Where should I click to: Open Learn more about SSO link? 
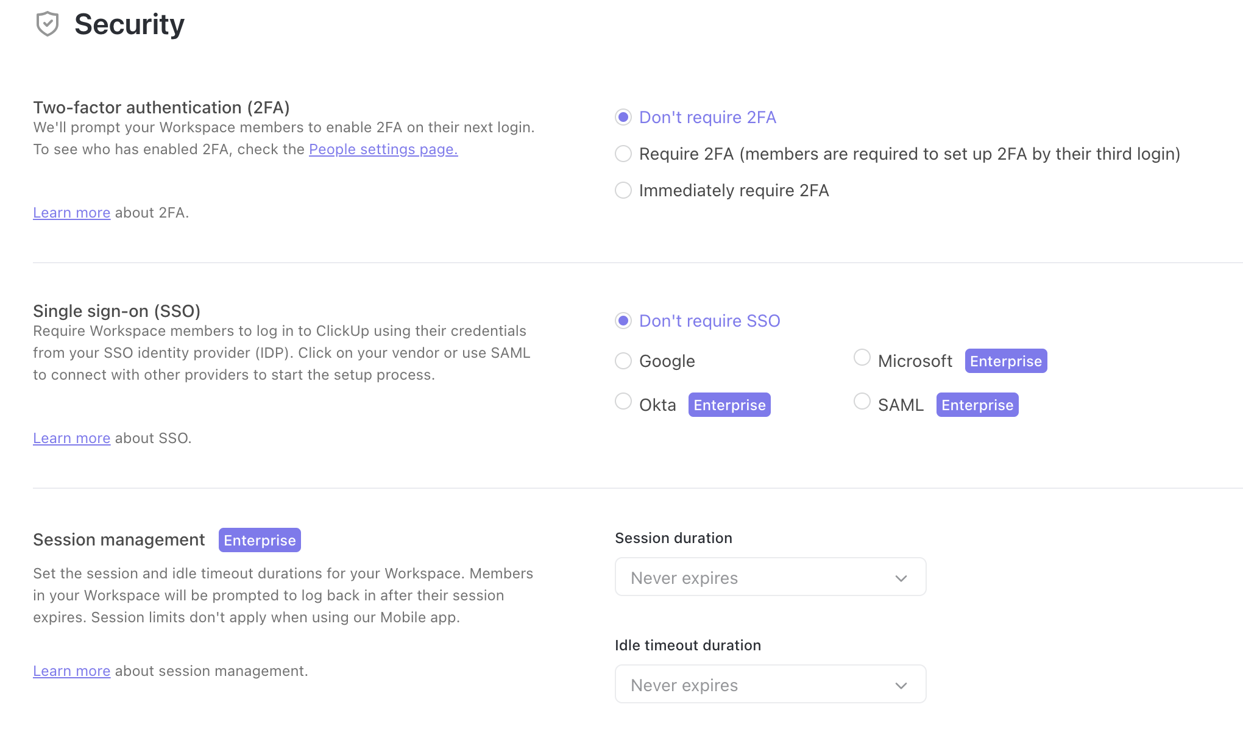(71, 438)
